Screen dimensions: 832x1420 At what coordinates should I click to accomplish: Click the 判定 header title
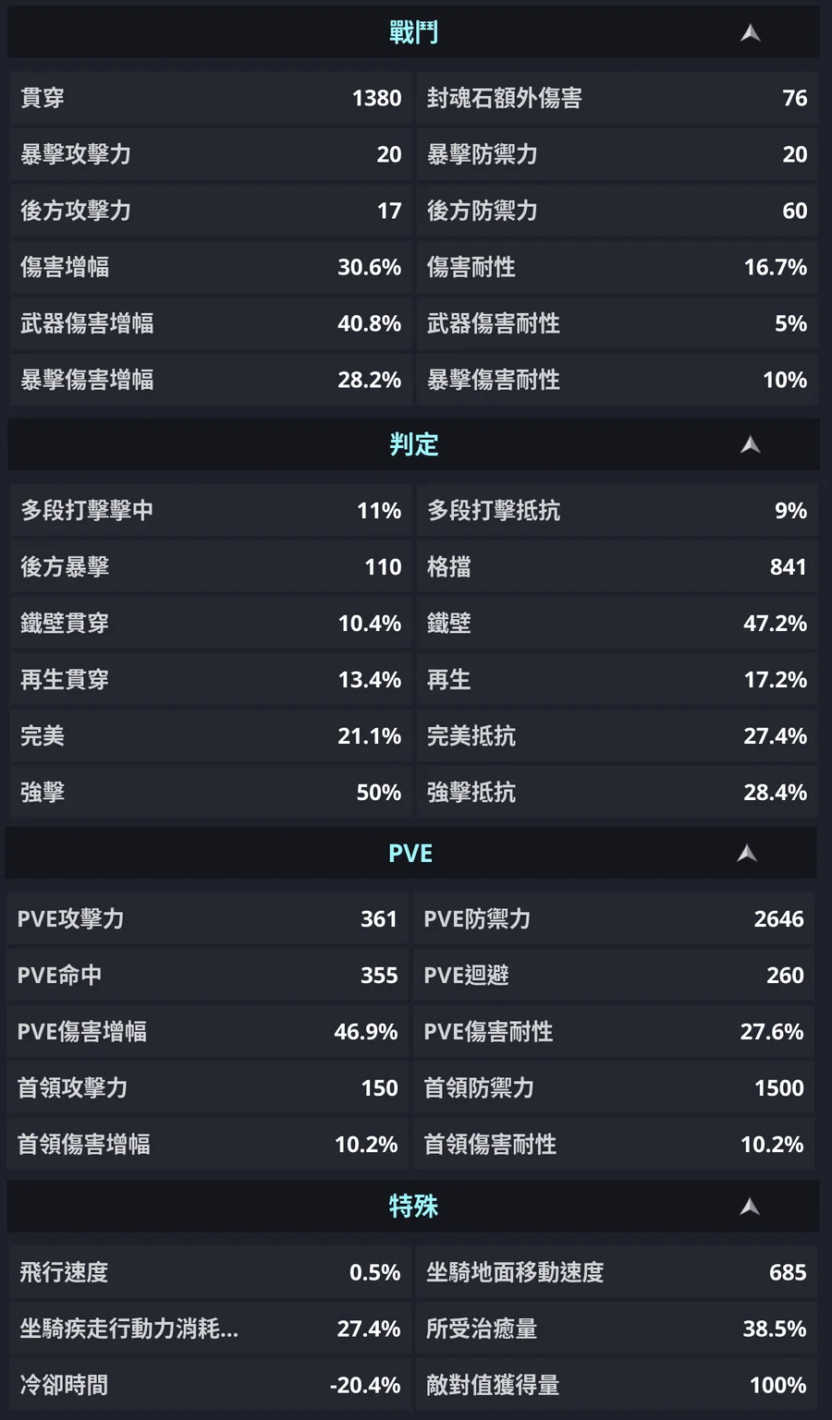(413, 445)
